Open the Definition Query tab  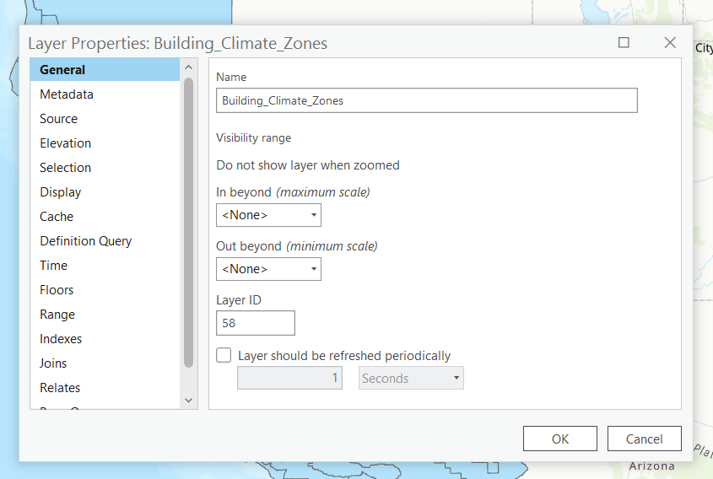[85, 241]
